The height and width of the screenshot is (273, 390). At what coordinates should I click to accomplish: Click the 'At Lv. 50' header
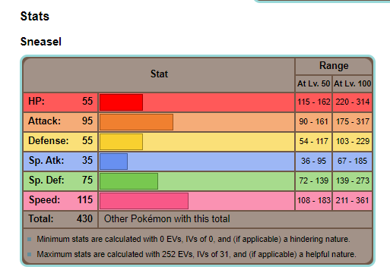(x=313, y=83)
